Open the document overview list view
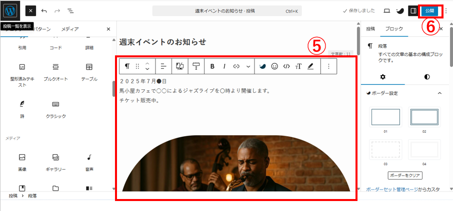The image size is (453, 211). pos(70,11)
